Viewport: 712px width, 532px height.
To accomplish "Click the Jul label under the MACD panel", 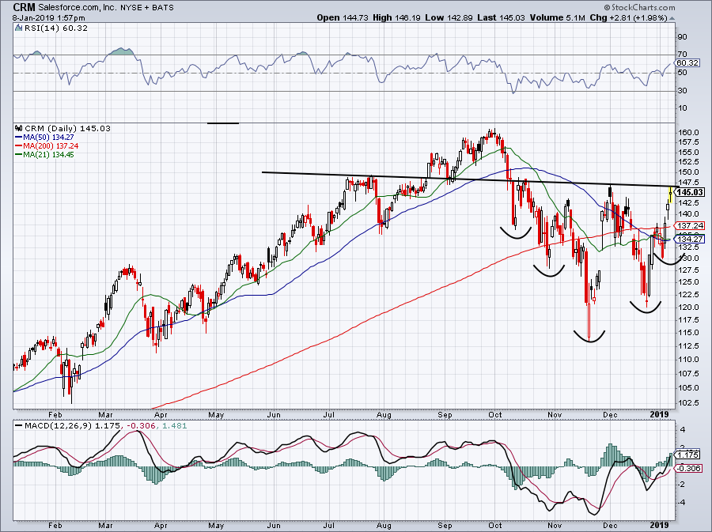I will point(329,525).
